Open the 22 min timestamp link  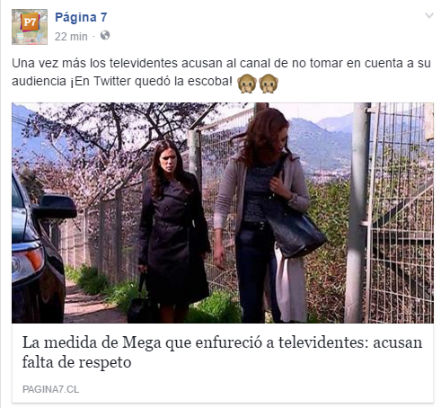(x=71, y=37)
